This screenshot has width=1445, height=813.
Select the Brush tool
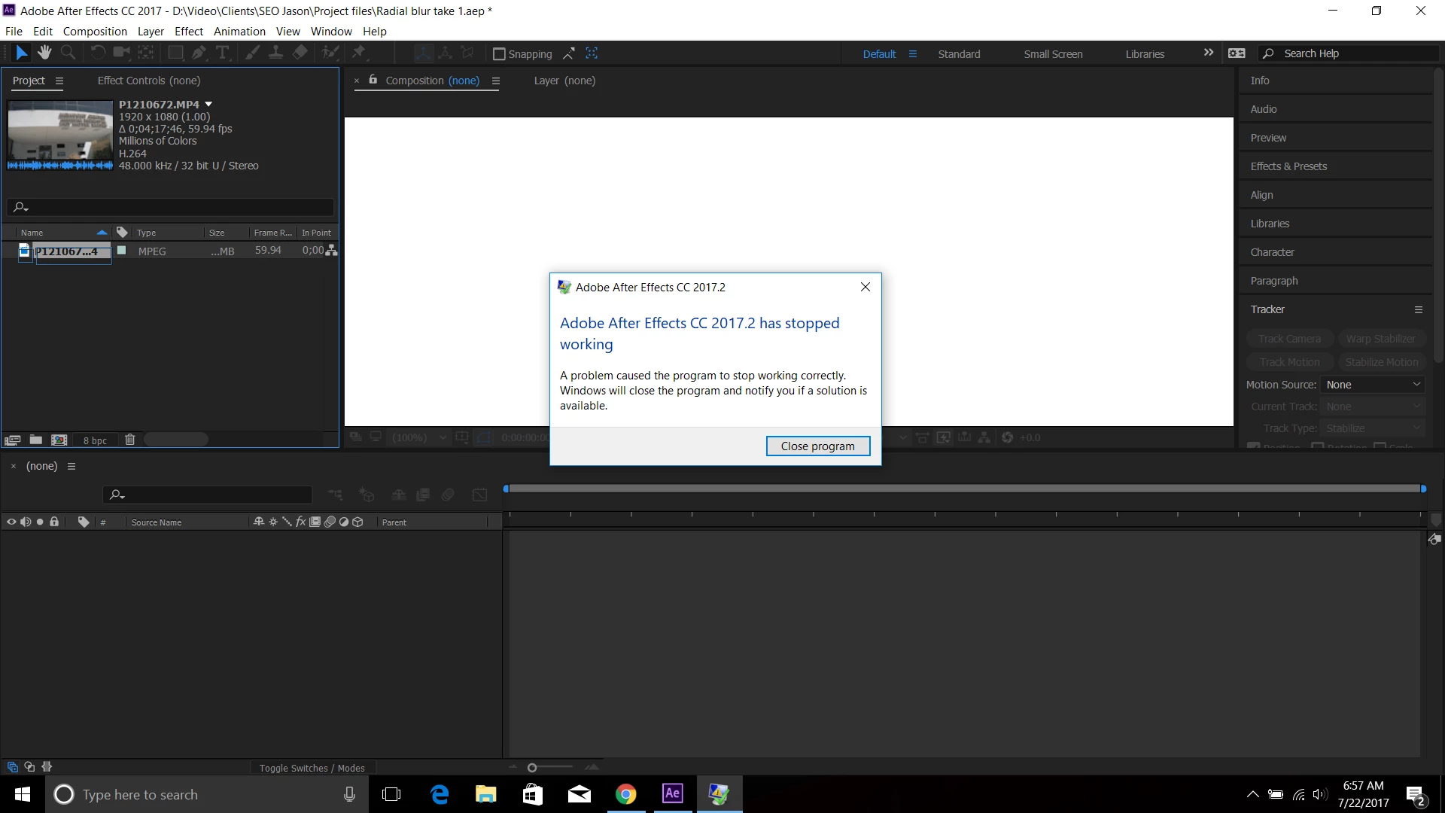pos(252,53)
